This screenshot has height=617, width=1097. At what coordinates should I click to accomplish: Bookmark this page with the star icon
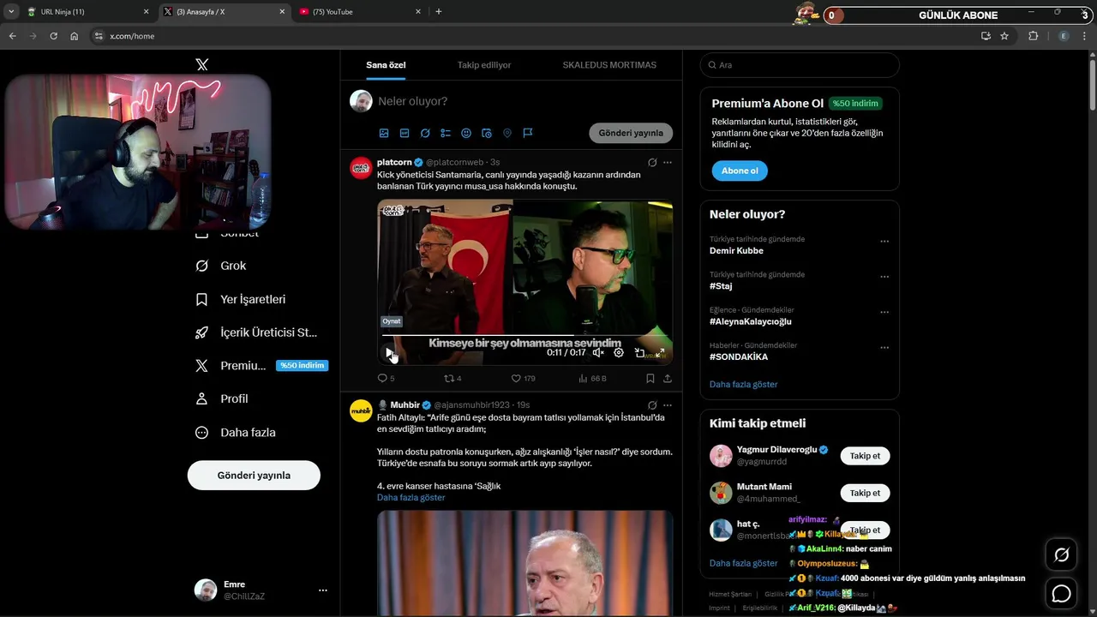pyautogui.click(x=1004, y=36)
